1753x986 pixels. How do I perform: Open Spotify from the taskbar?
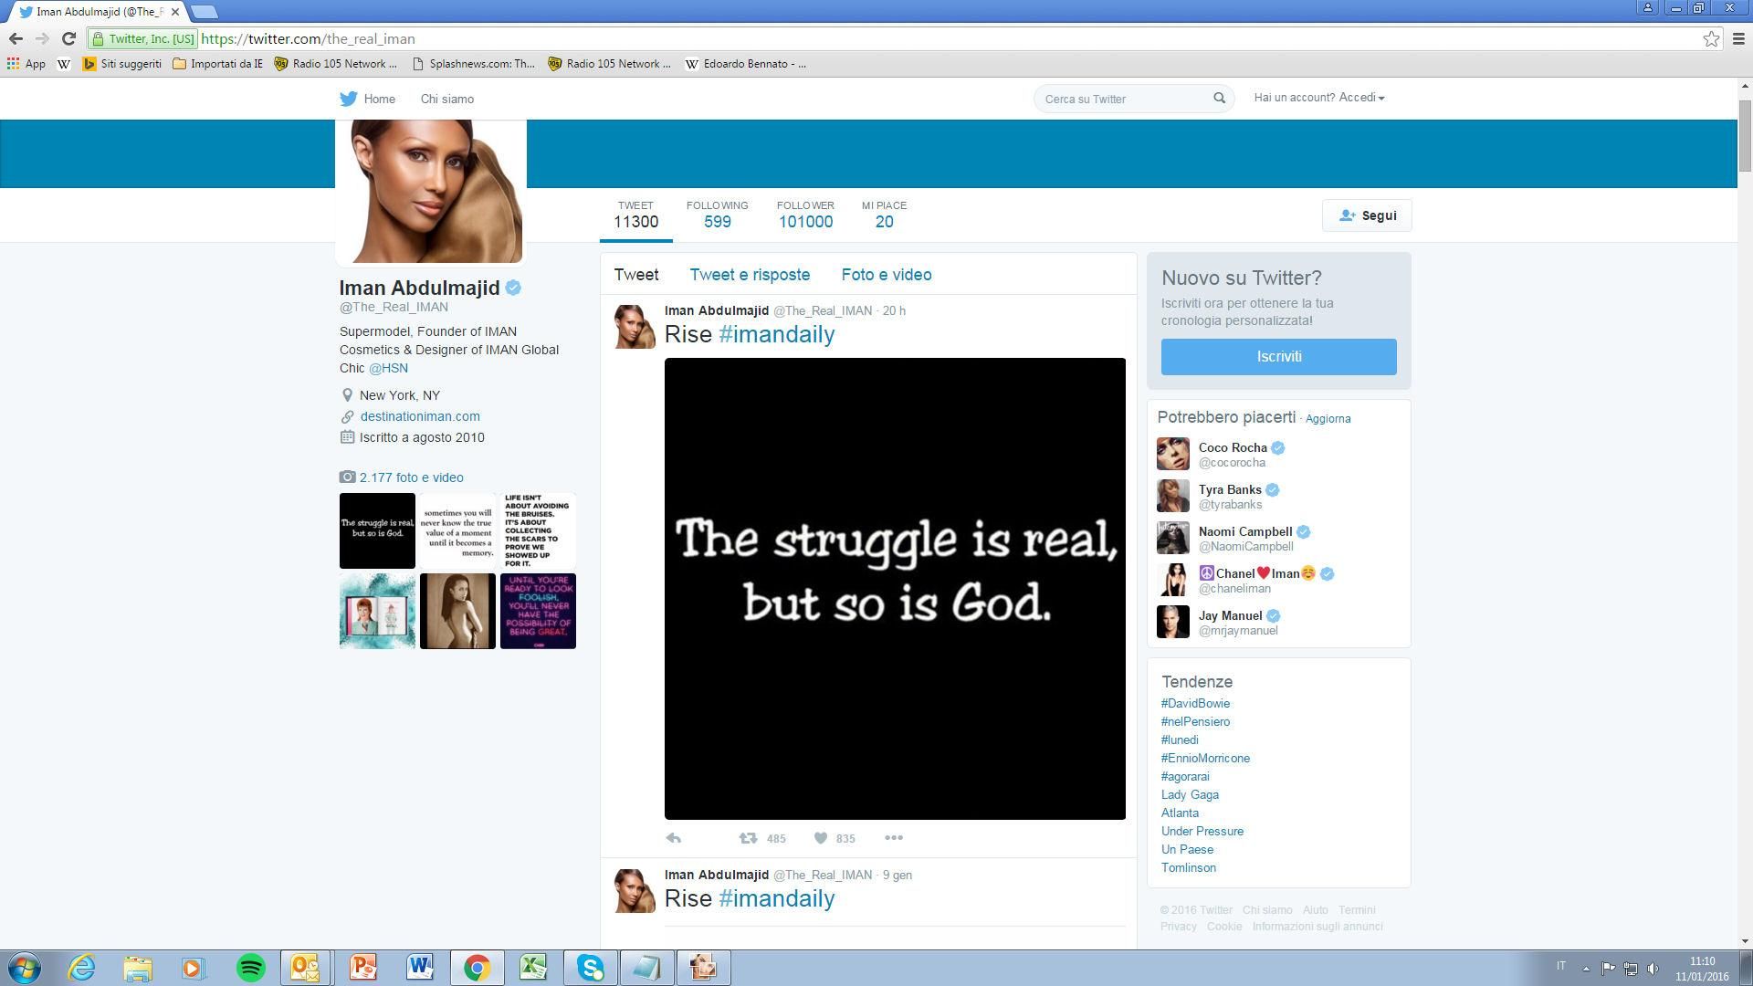point(250,968)
